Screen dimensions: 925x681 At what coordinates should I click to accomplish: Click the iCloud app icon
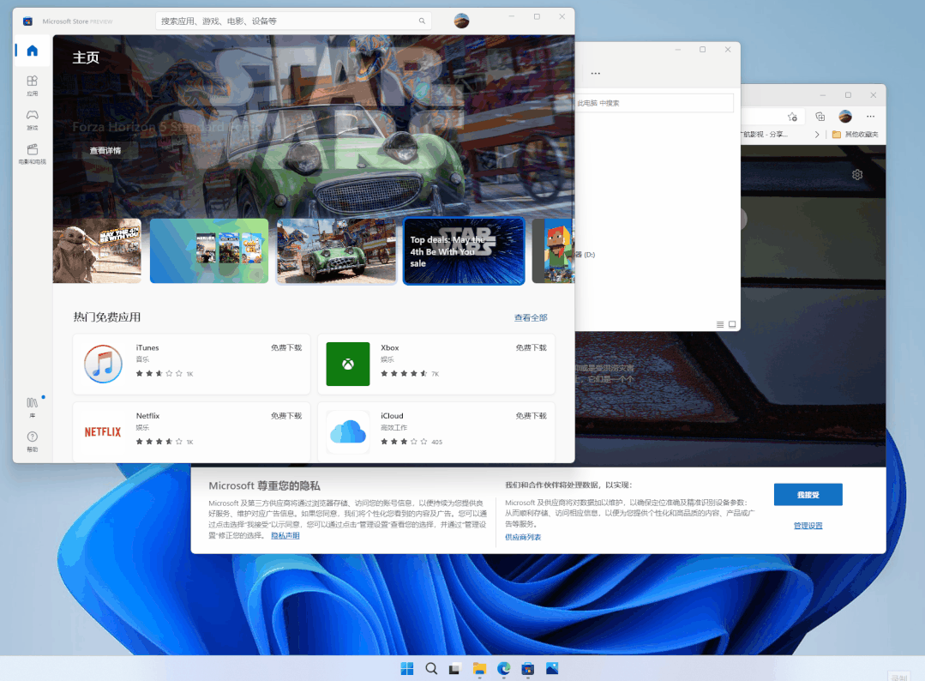click(348, 432)
